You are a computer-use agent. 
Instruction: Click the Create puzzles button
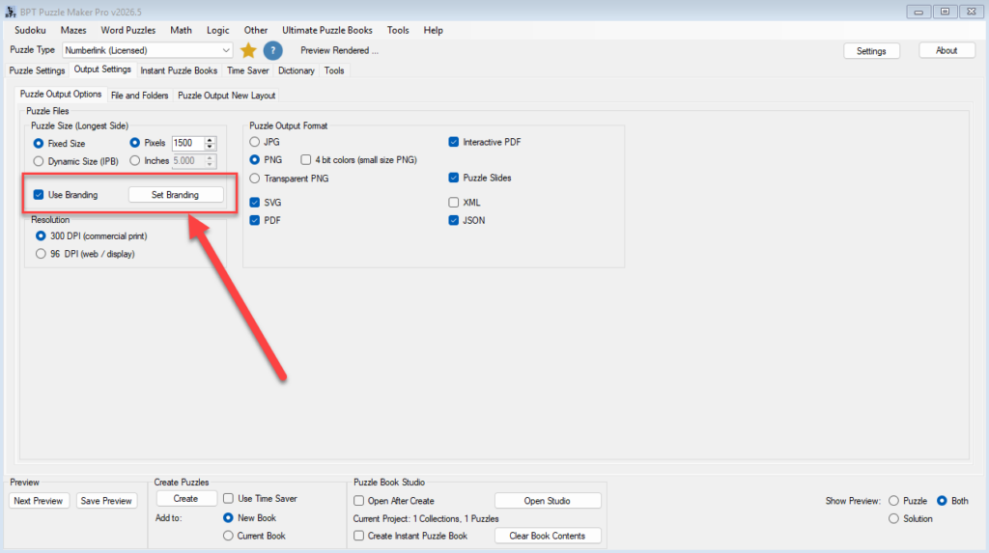pos(186,499)
